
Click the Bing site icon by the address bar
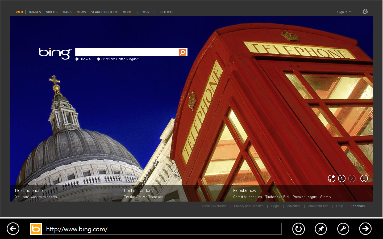click(36, 229)
